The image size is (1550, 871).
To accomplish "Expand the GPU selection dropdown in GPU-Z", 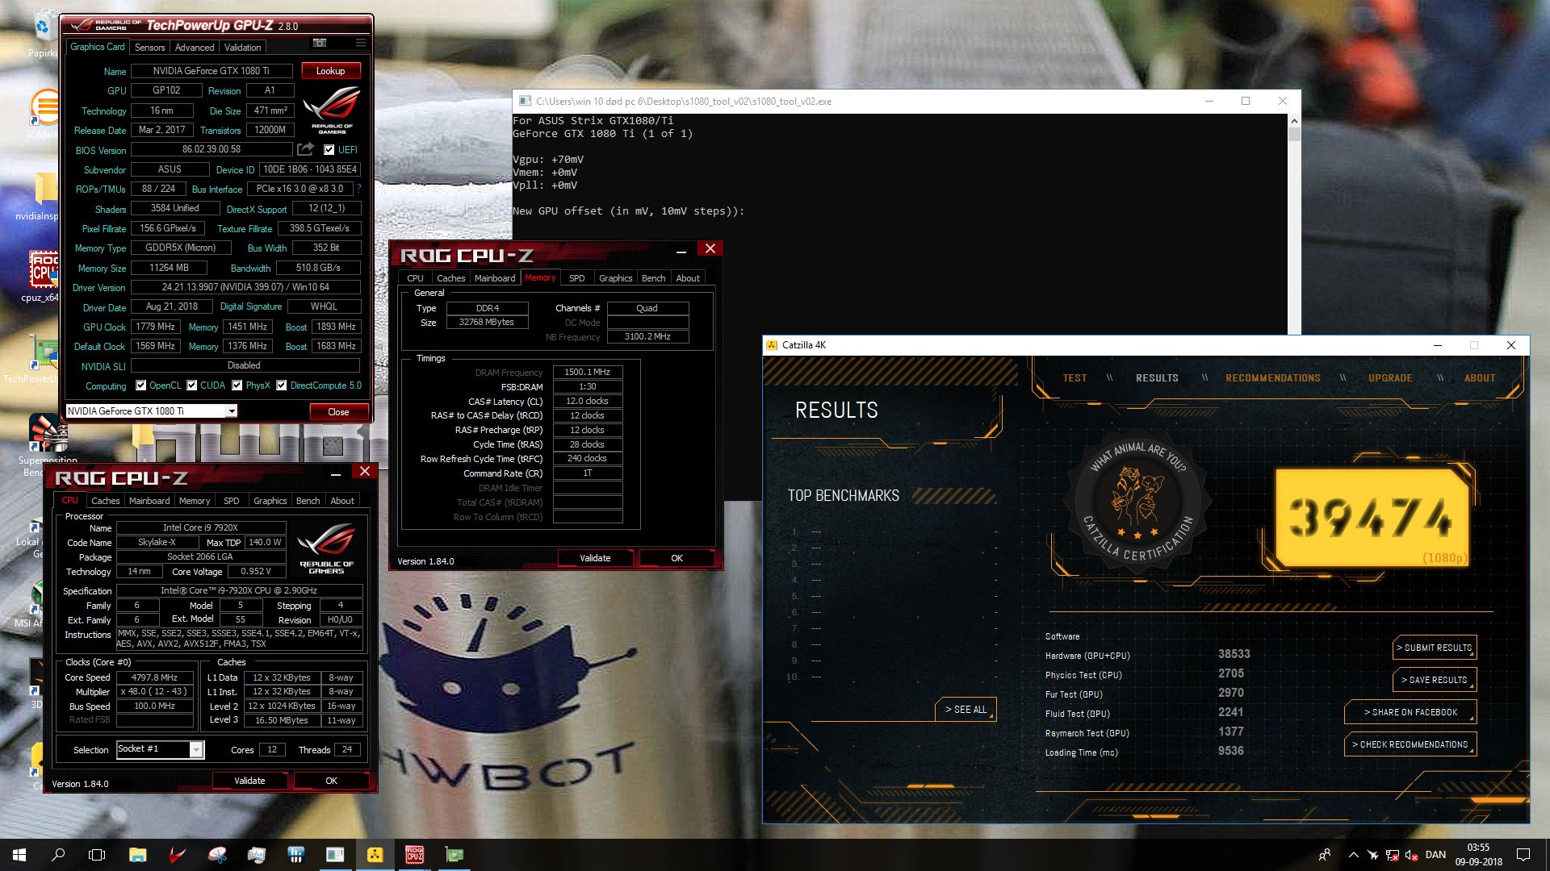I will (x=232, y=411).
